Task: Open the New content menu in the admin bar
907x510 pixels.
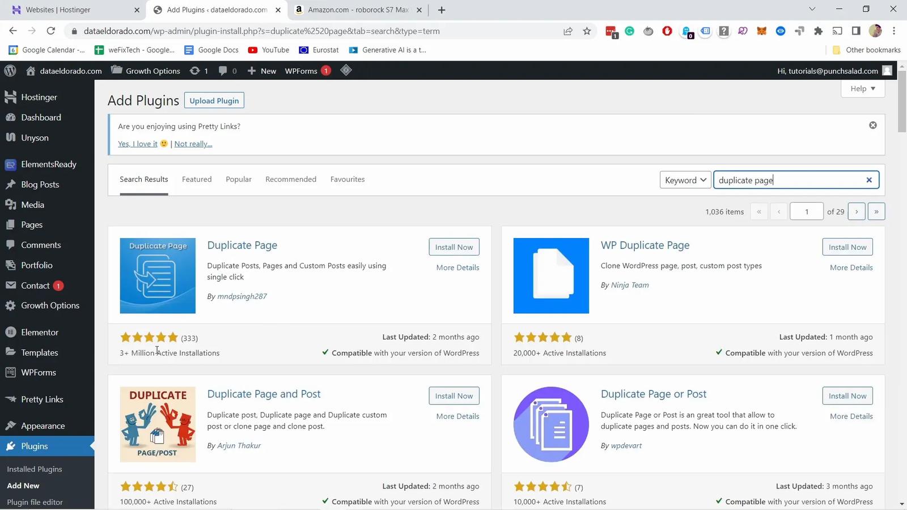Action: (x=262, y=71)
